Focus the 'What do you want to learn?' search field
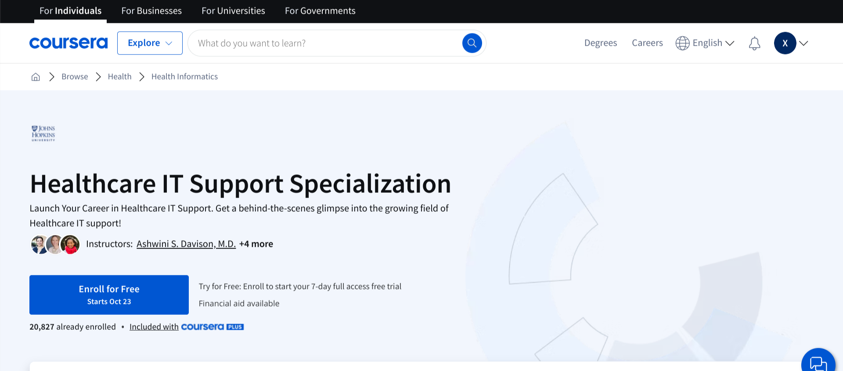Viewport: 843px width, 371px height. (325, 43)
